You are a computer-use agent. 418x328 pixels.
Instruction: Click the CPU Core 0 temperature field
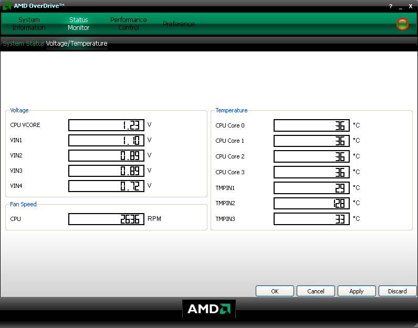click(x=311, y=125)
